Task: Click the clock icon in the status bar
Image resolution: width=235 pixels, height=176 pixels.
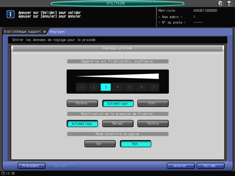Action: [3, 173]
